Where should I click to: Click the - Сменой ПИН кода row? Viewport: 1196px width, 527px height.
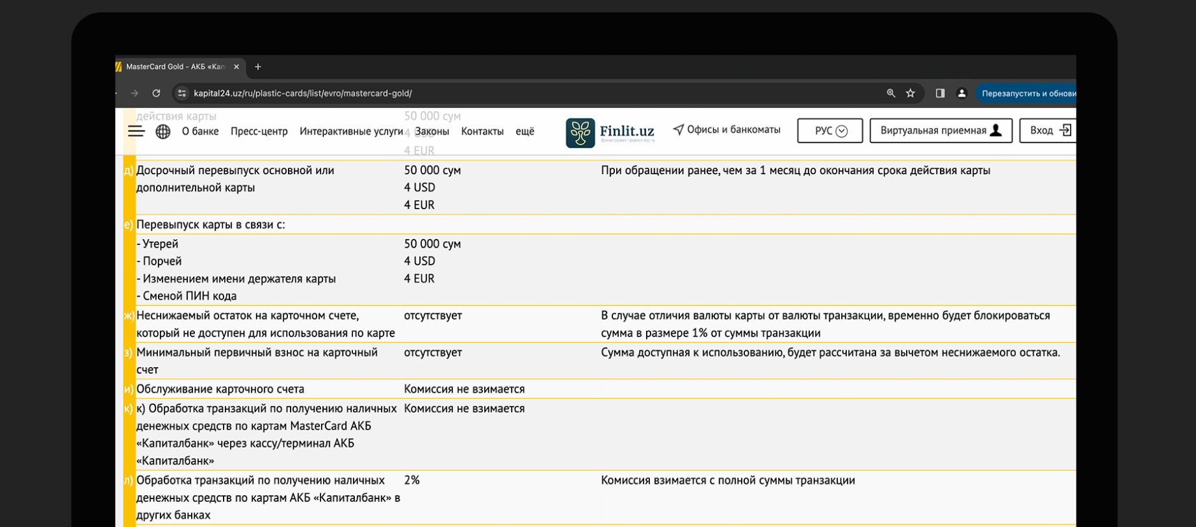pos(187,296)
